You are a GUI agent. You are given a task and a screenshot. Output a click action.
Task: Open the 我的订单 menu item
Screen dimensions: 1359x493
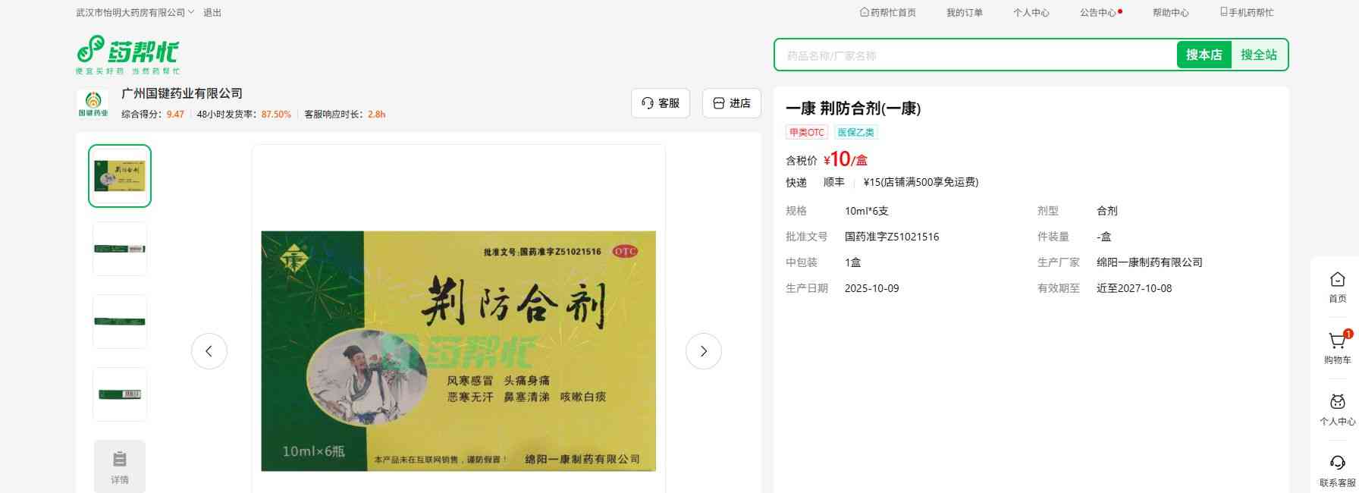pyautogui.click(x=965, y=13)
